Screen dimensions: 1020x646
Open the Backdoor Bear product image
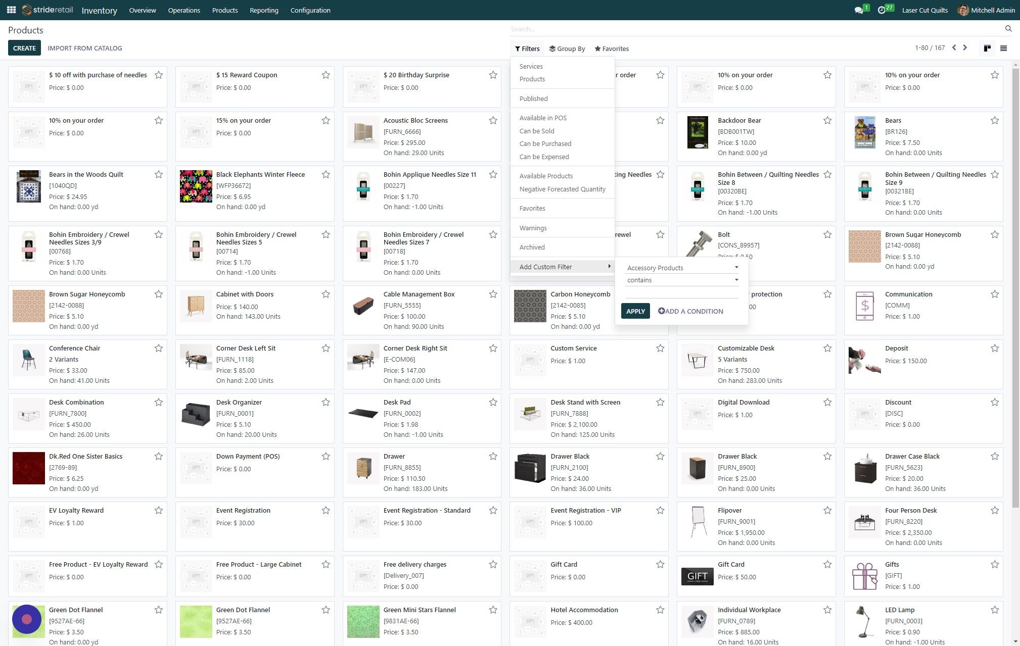point(698,132)
